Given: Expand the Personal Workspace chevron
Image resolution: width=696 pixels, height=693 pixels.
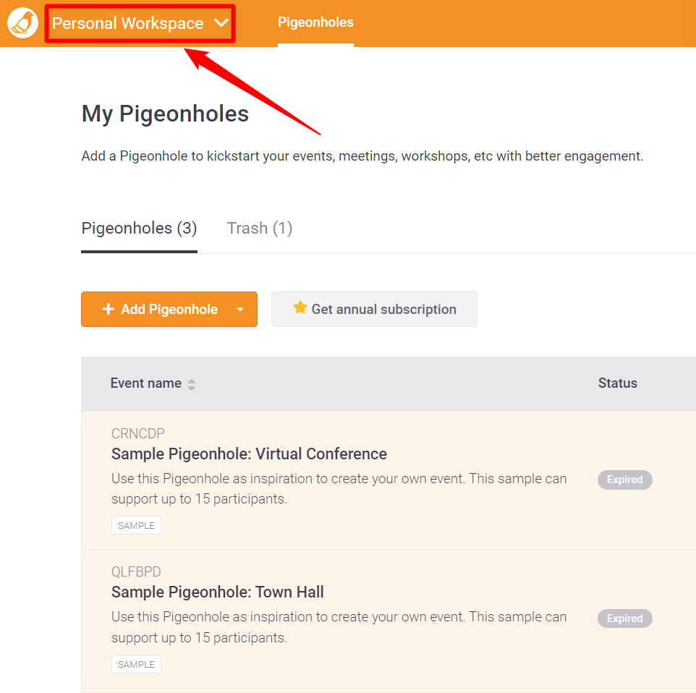Looking at the screenshot, I should (x=221, y=23).
